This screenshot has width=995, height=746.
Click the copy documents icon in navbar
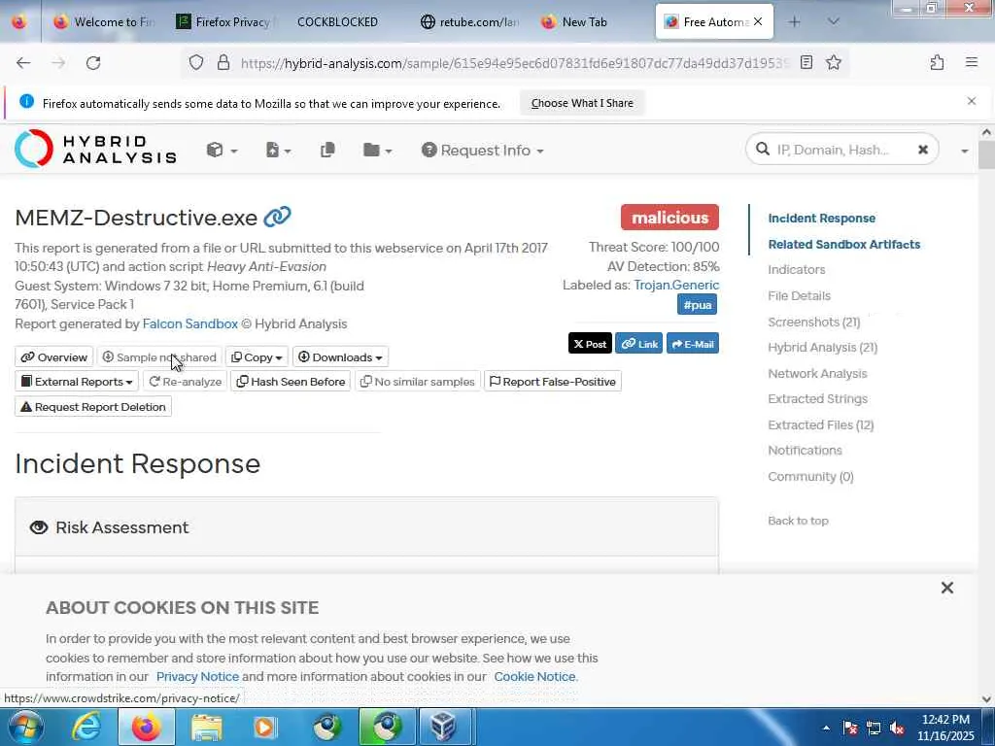(327, 151)
